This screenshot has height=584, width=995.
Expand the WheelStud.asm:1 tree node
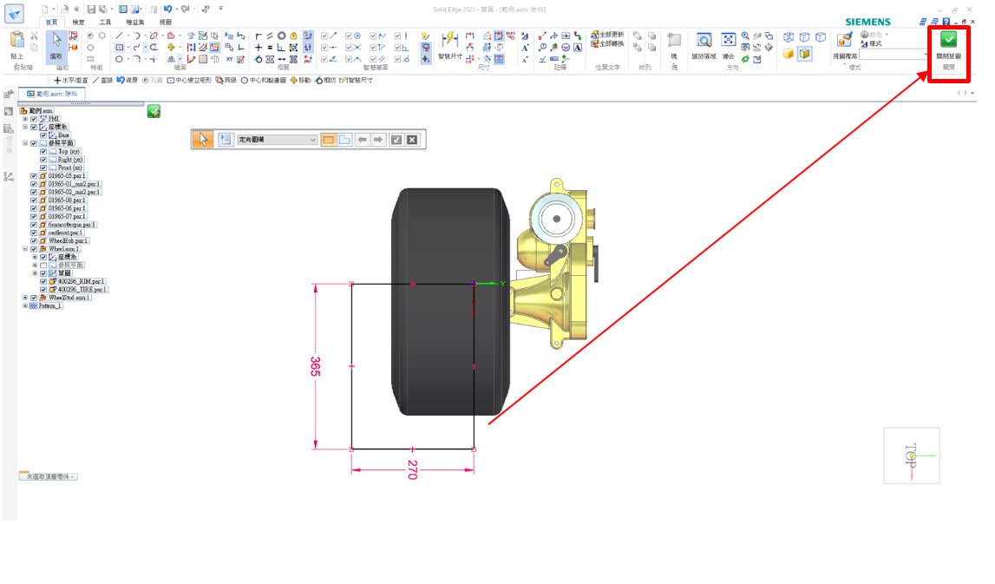[x=25, y=298]
